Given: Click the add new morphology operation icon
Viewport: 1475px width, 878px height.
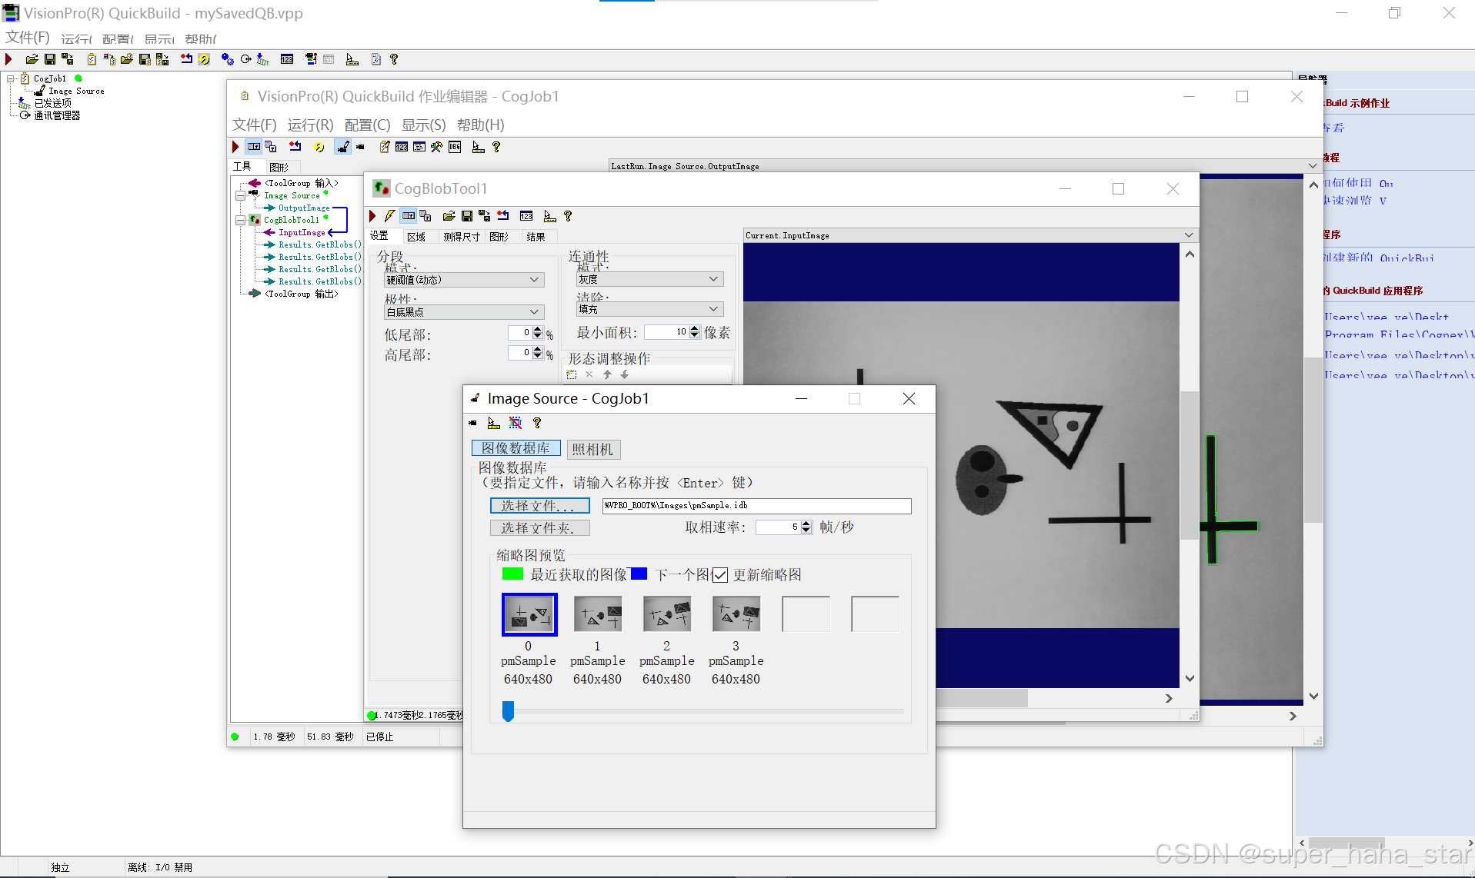Looking at the screenshot, I should [x=572, y=374].
